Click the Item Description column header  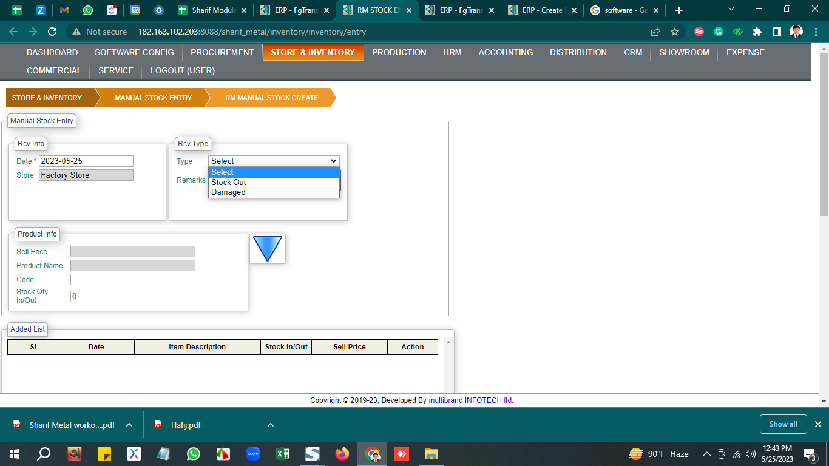coord(197,347)
